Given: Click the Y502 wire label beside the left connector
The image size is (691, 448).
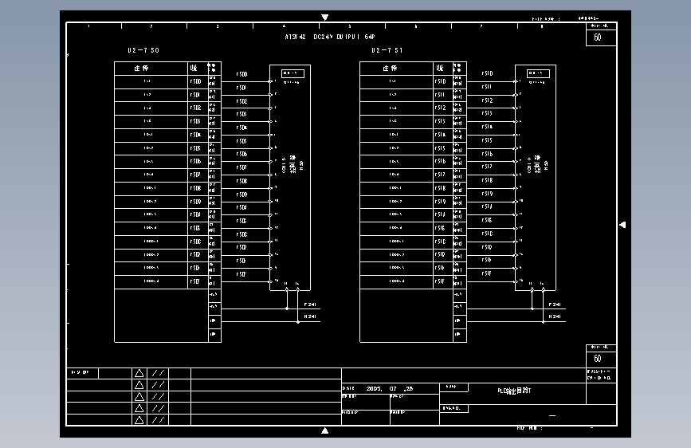Looking at the screenshot, I should [242, 101].
